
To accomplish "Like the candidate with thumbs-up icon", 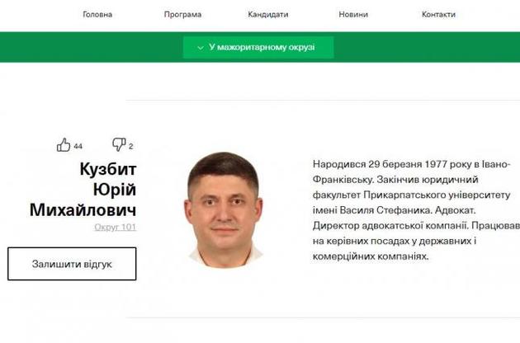I will (x=64, y=145).
